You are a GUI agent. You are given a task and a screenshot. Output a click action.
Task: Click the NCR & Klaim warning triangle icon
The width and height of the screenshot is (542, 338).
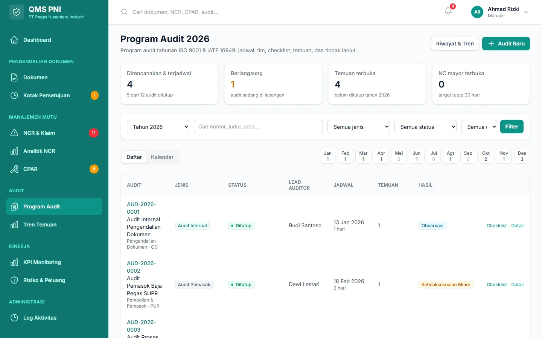tap(14, 133)
